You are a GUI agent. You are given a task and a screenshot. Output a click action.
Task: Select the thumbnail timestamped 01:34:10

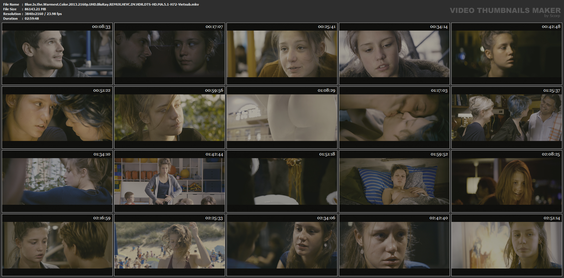click(x=57, y=181)
